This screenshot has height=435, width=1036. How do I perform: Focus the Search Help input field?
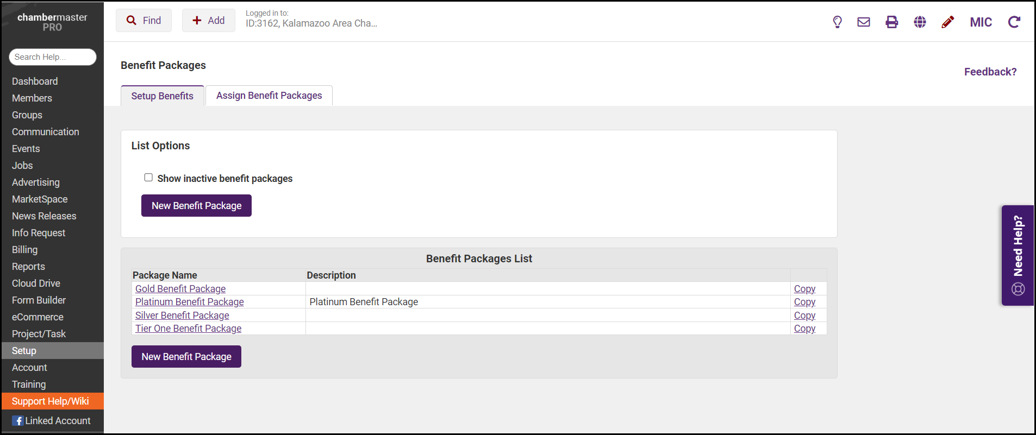tap(53, 57)
